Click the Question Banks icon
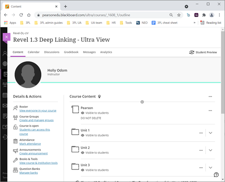The image size is (225, 182). [15, 170]
